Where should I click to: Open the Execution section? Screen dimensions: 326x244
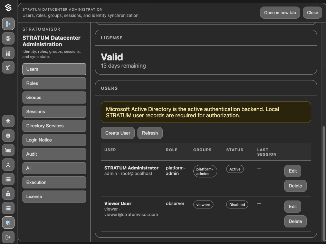click(x=54, y=182)
